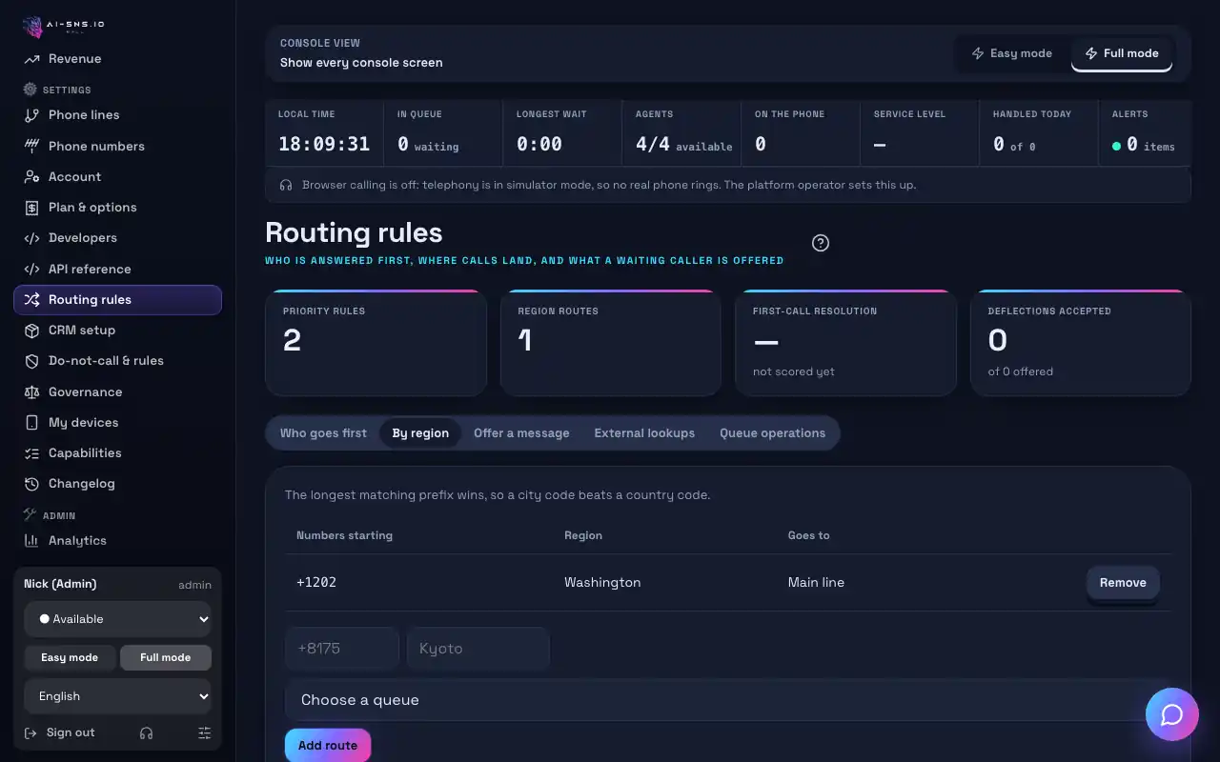Focus the Kyoto region name field
Screen dimensions: 1220x762
point(478,649)
